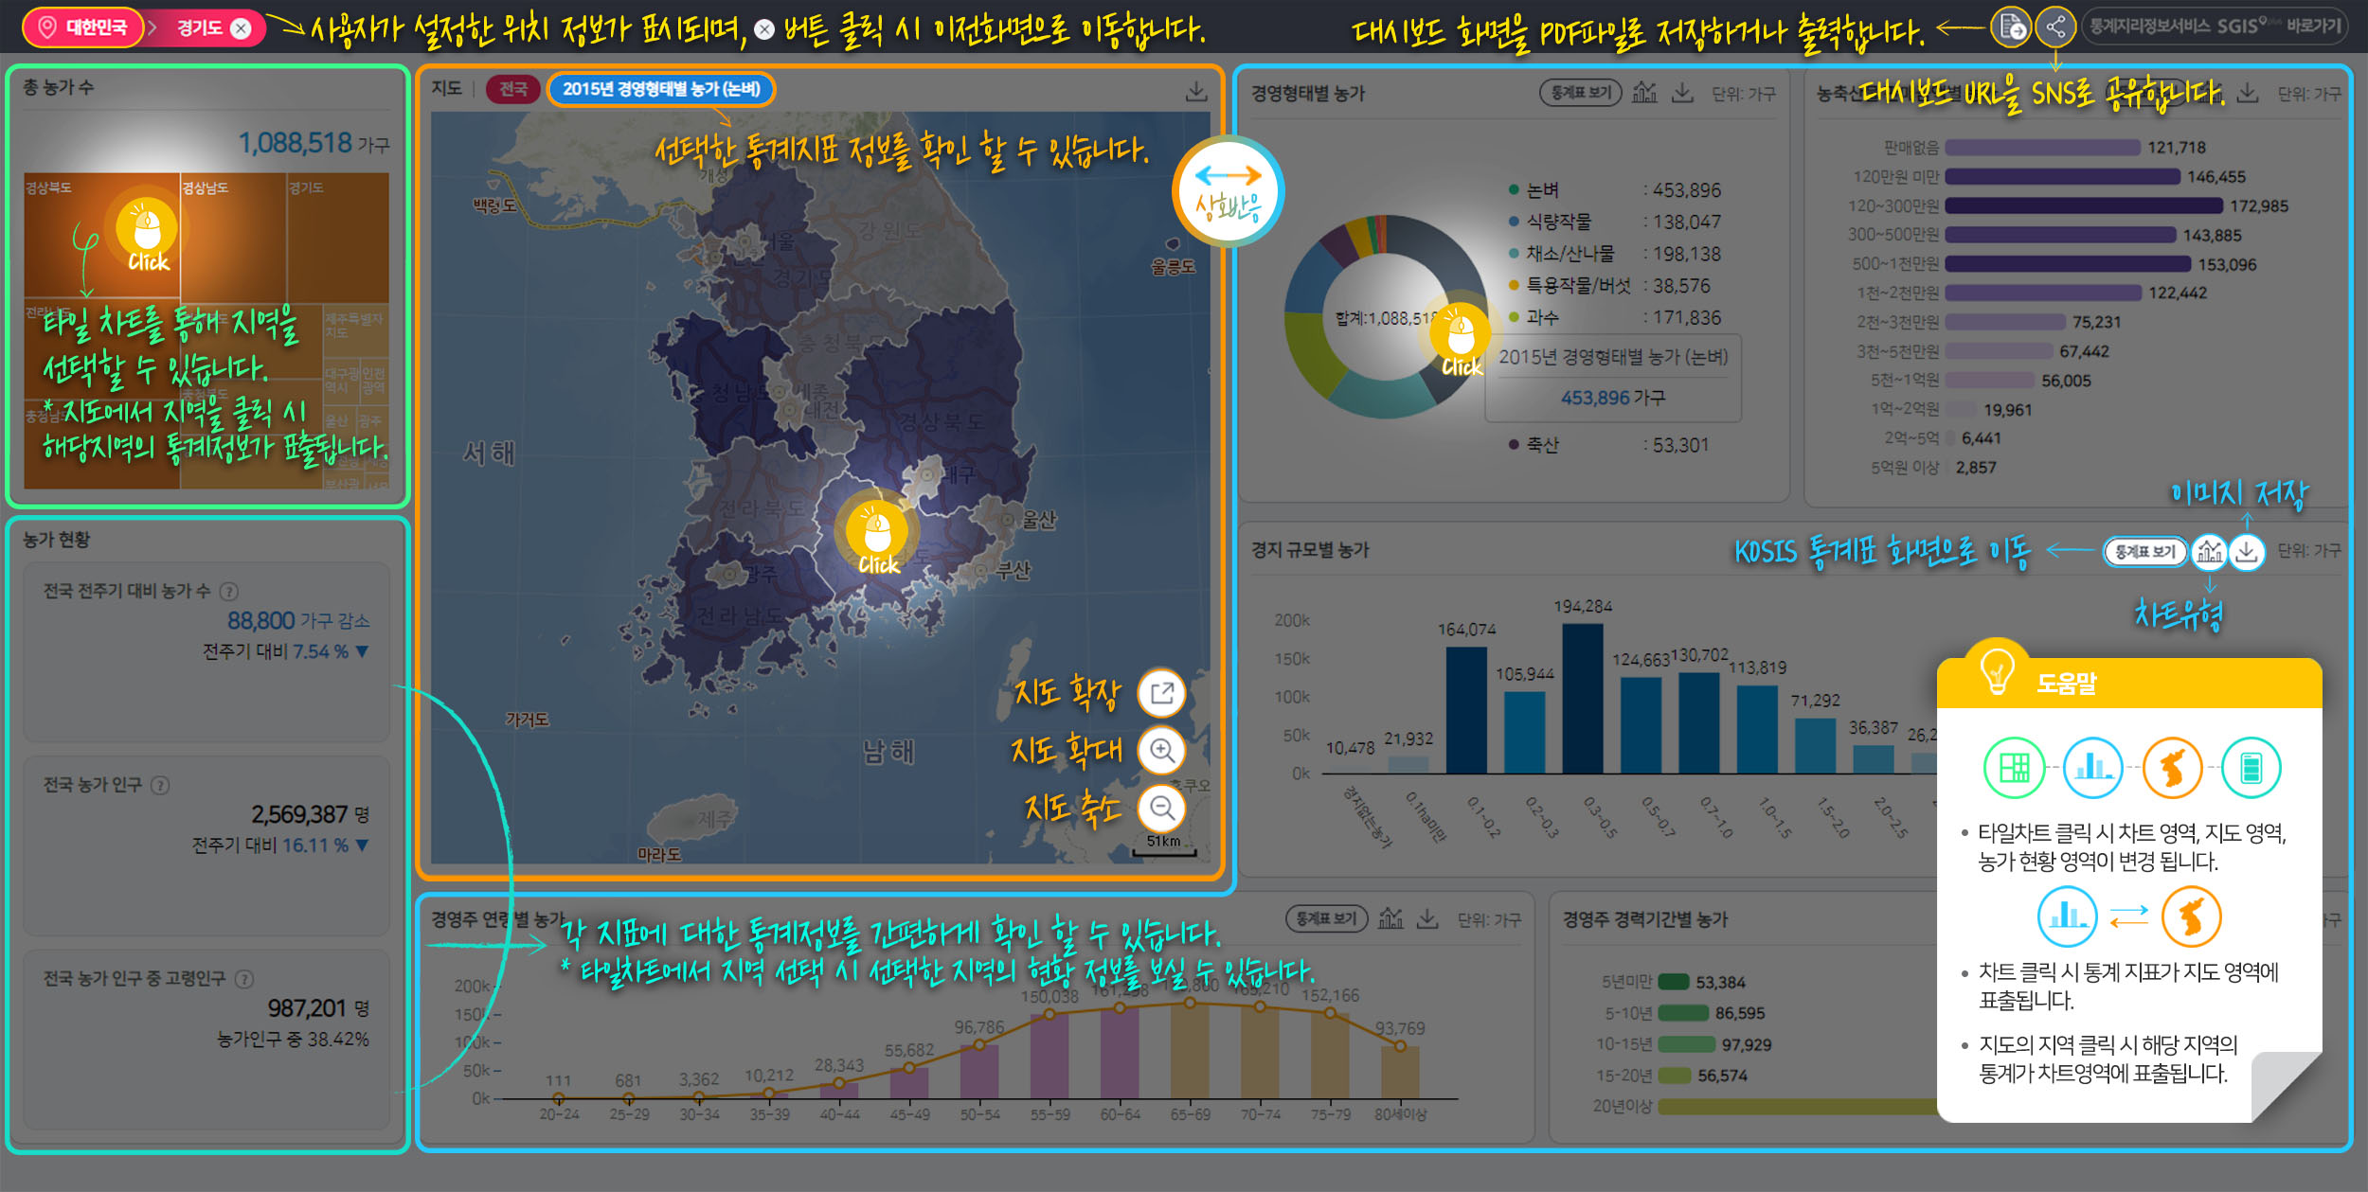Click the 2015년 경영형태별 농가 (논벼) indicator label
The height and width of the screenshot is (1192, 2368).
(661, 89)
